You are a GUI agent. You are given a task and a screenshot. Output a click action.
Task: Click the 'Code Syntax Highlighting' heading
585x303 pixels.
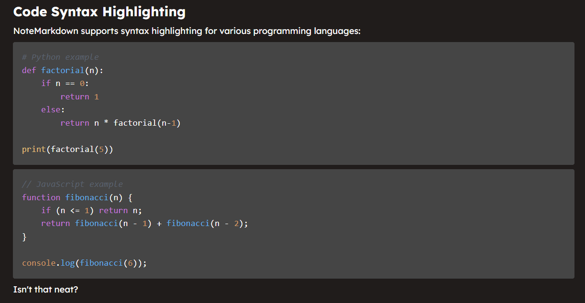(x=99, y=11)
